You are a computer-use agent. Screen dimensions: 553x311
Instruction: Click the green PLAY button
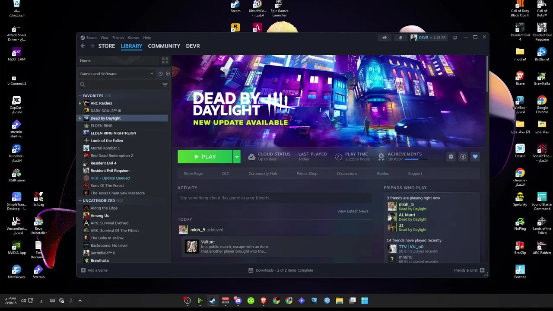coord(205,157)
